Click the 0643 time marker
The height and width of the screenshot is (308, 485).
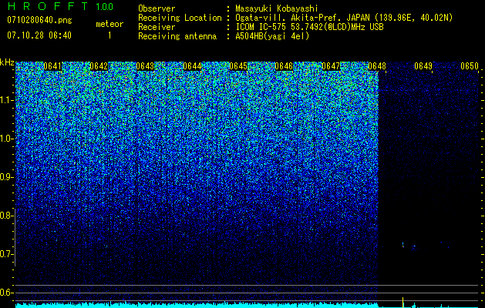tap(145, 66)
